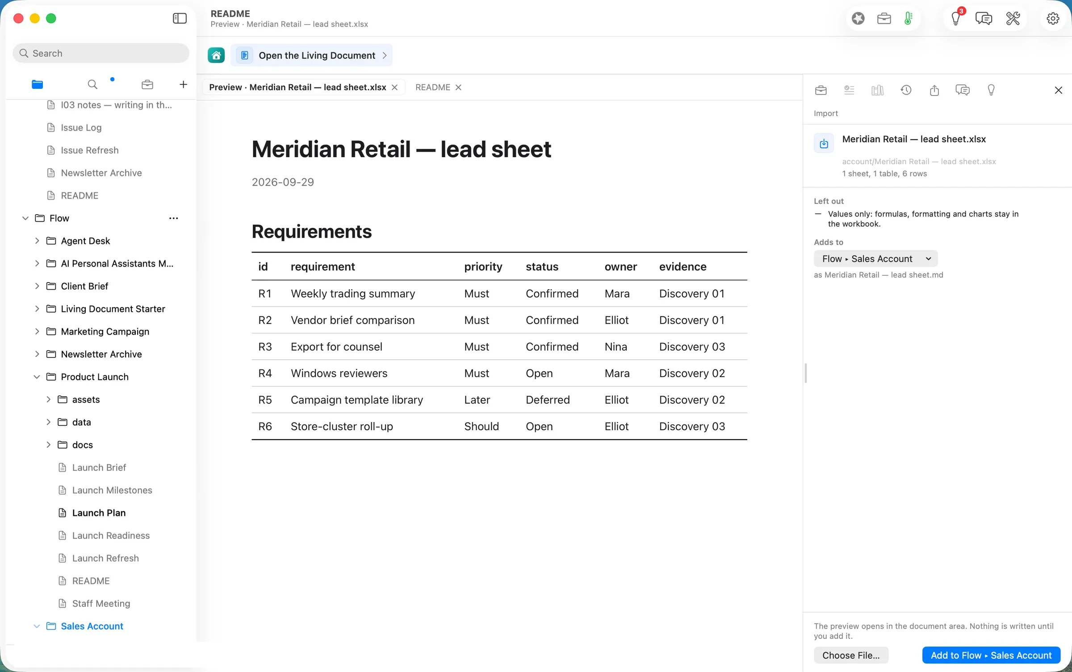The width and height of the screenshot is (1072, 672).
Task: Add new item with plus icon
Action: [x=183, y=84]
